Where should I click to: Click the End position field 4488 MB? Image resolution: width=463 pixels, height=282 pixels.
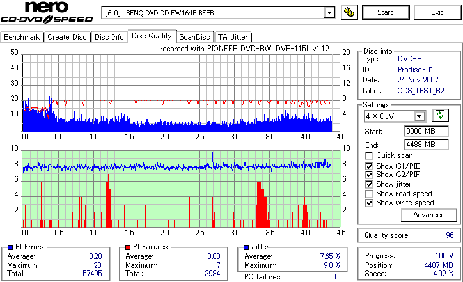click(426, 145)
